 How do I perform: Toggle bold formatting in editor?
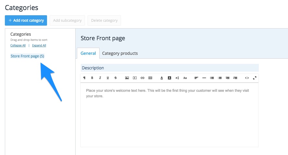[x=92, y=78]
